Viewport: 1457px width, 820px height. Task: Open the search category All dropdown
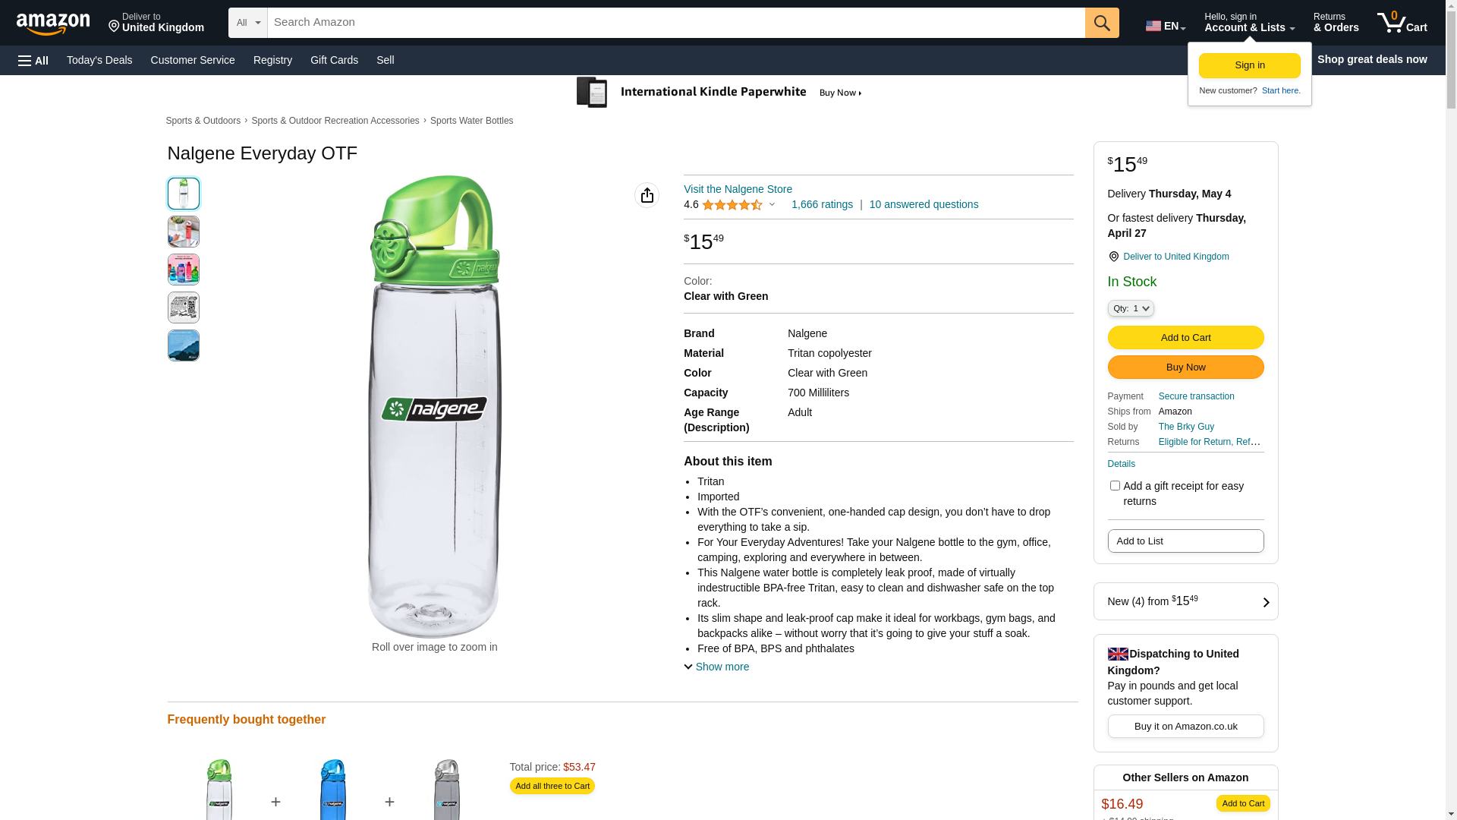coord(248,23)
